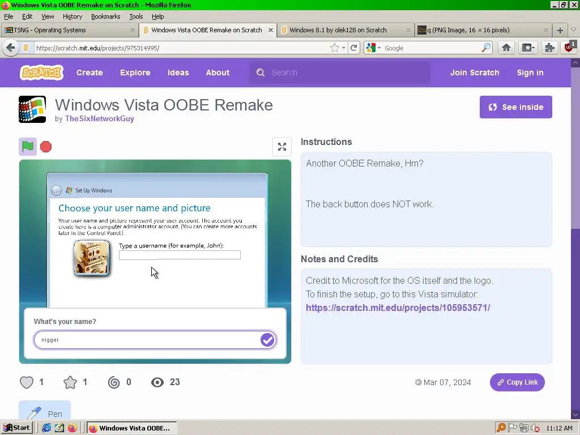This screenshot has height=435, width=580.
Task: Open the Tools menu
Action: coord(136,16)
